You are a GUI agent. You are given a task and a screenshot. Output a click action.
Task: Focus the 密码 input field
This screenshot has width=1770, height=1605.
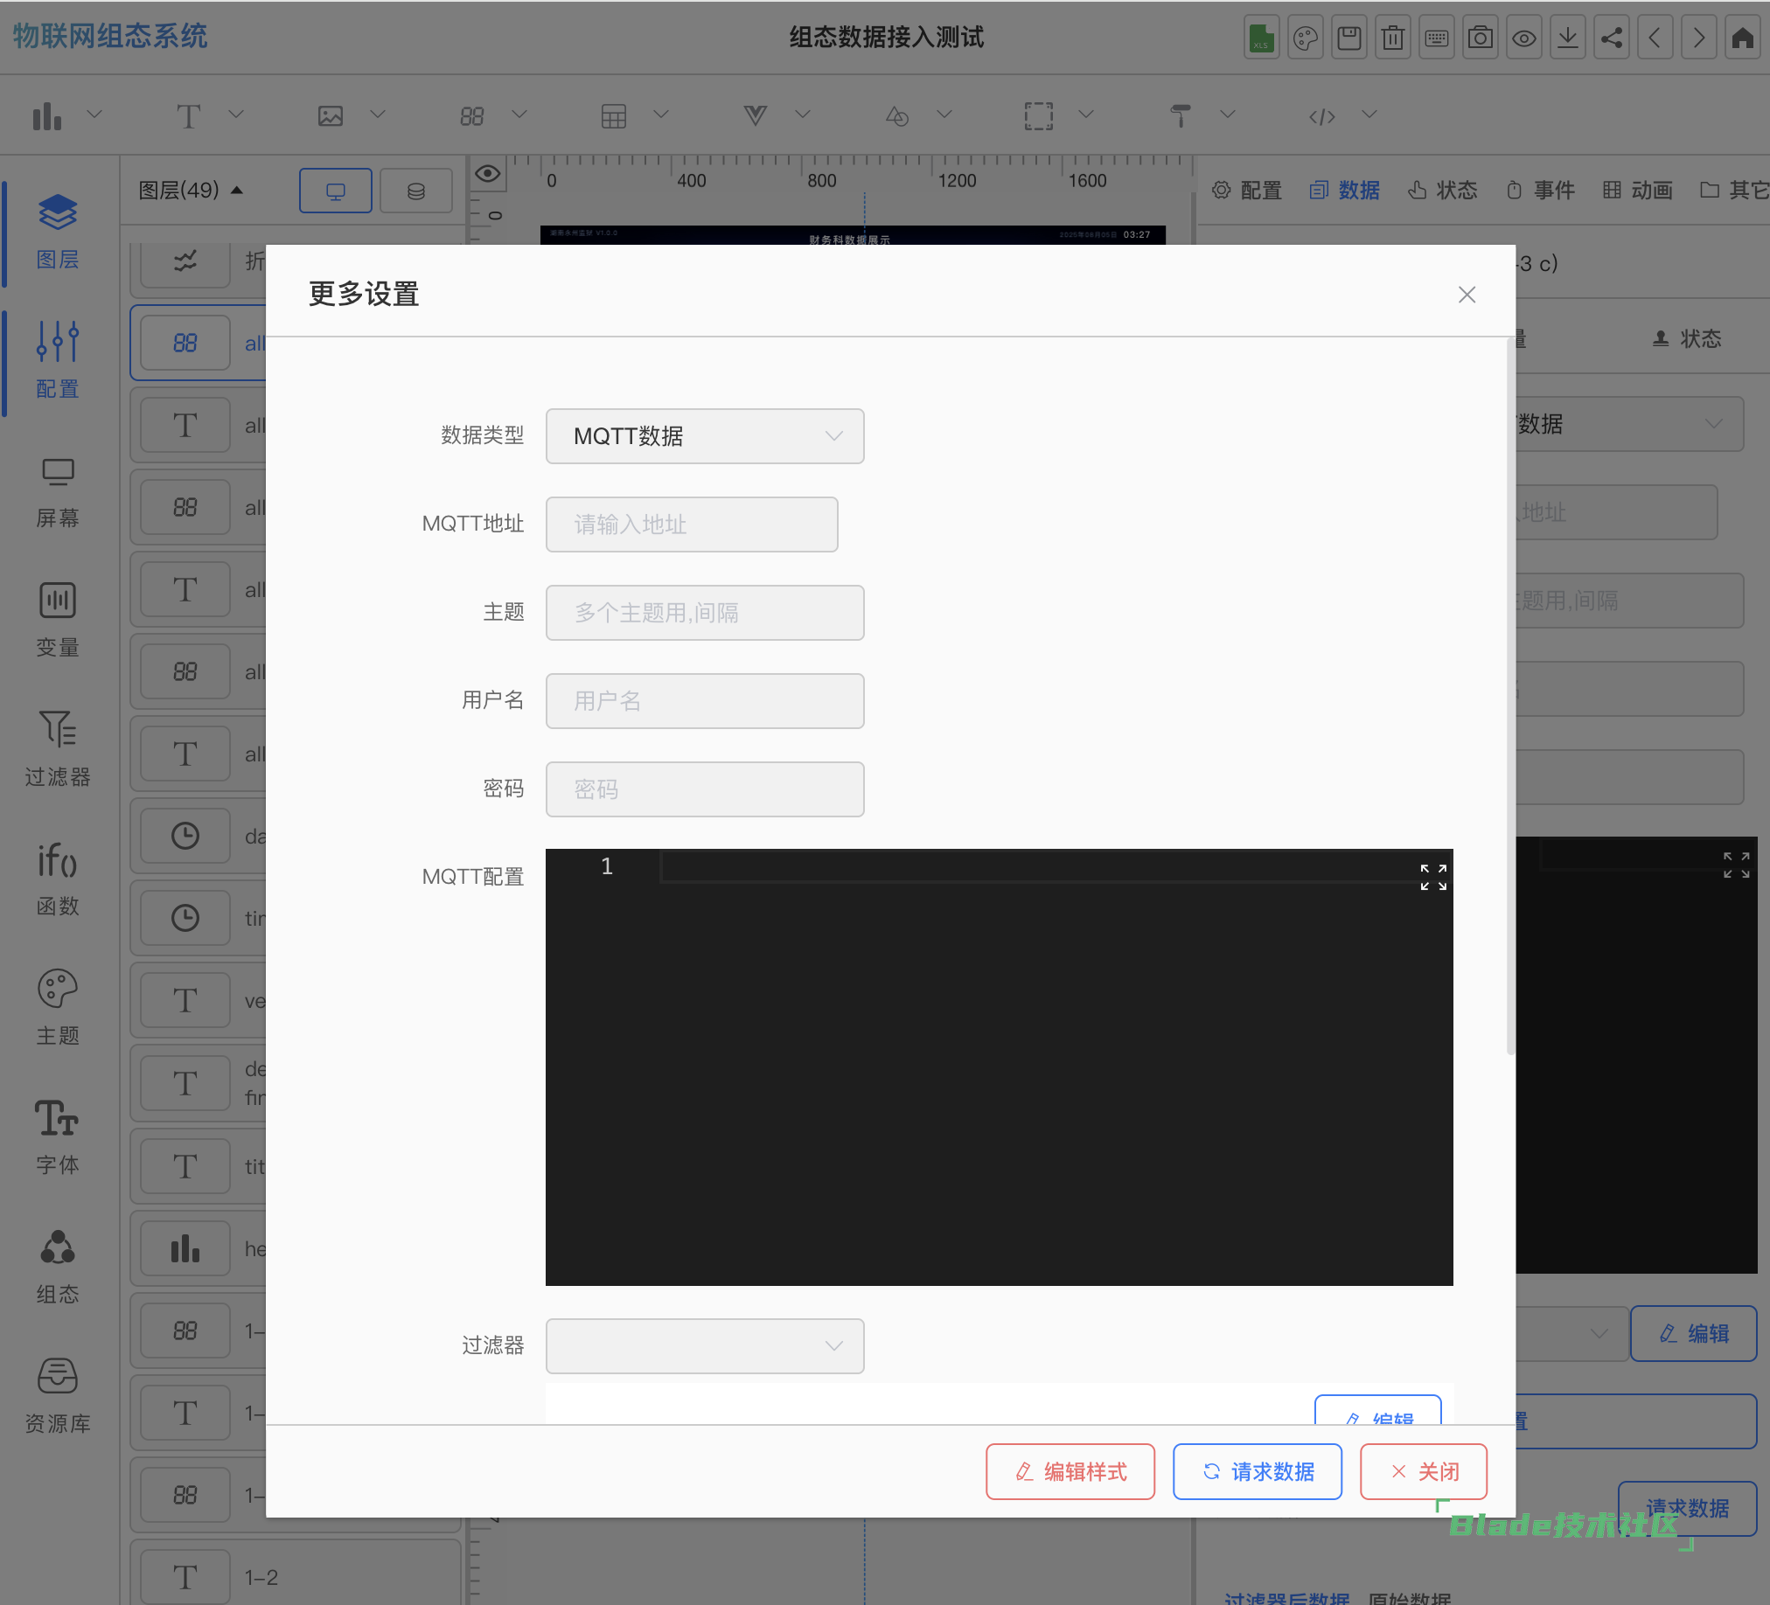(705, 789)
